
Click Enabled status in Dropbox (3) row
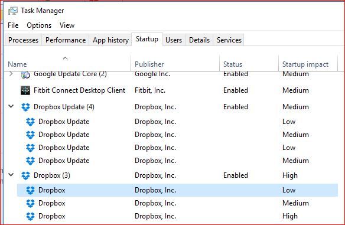236,175
